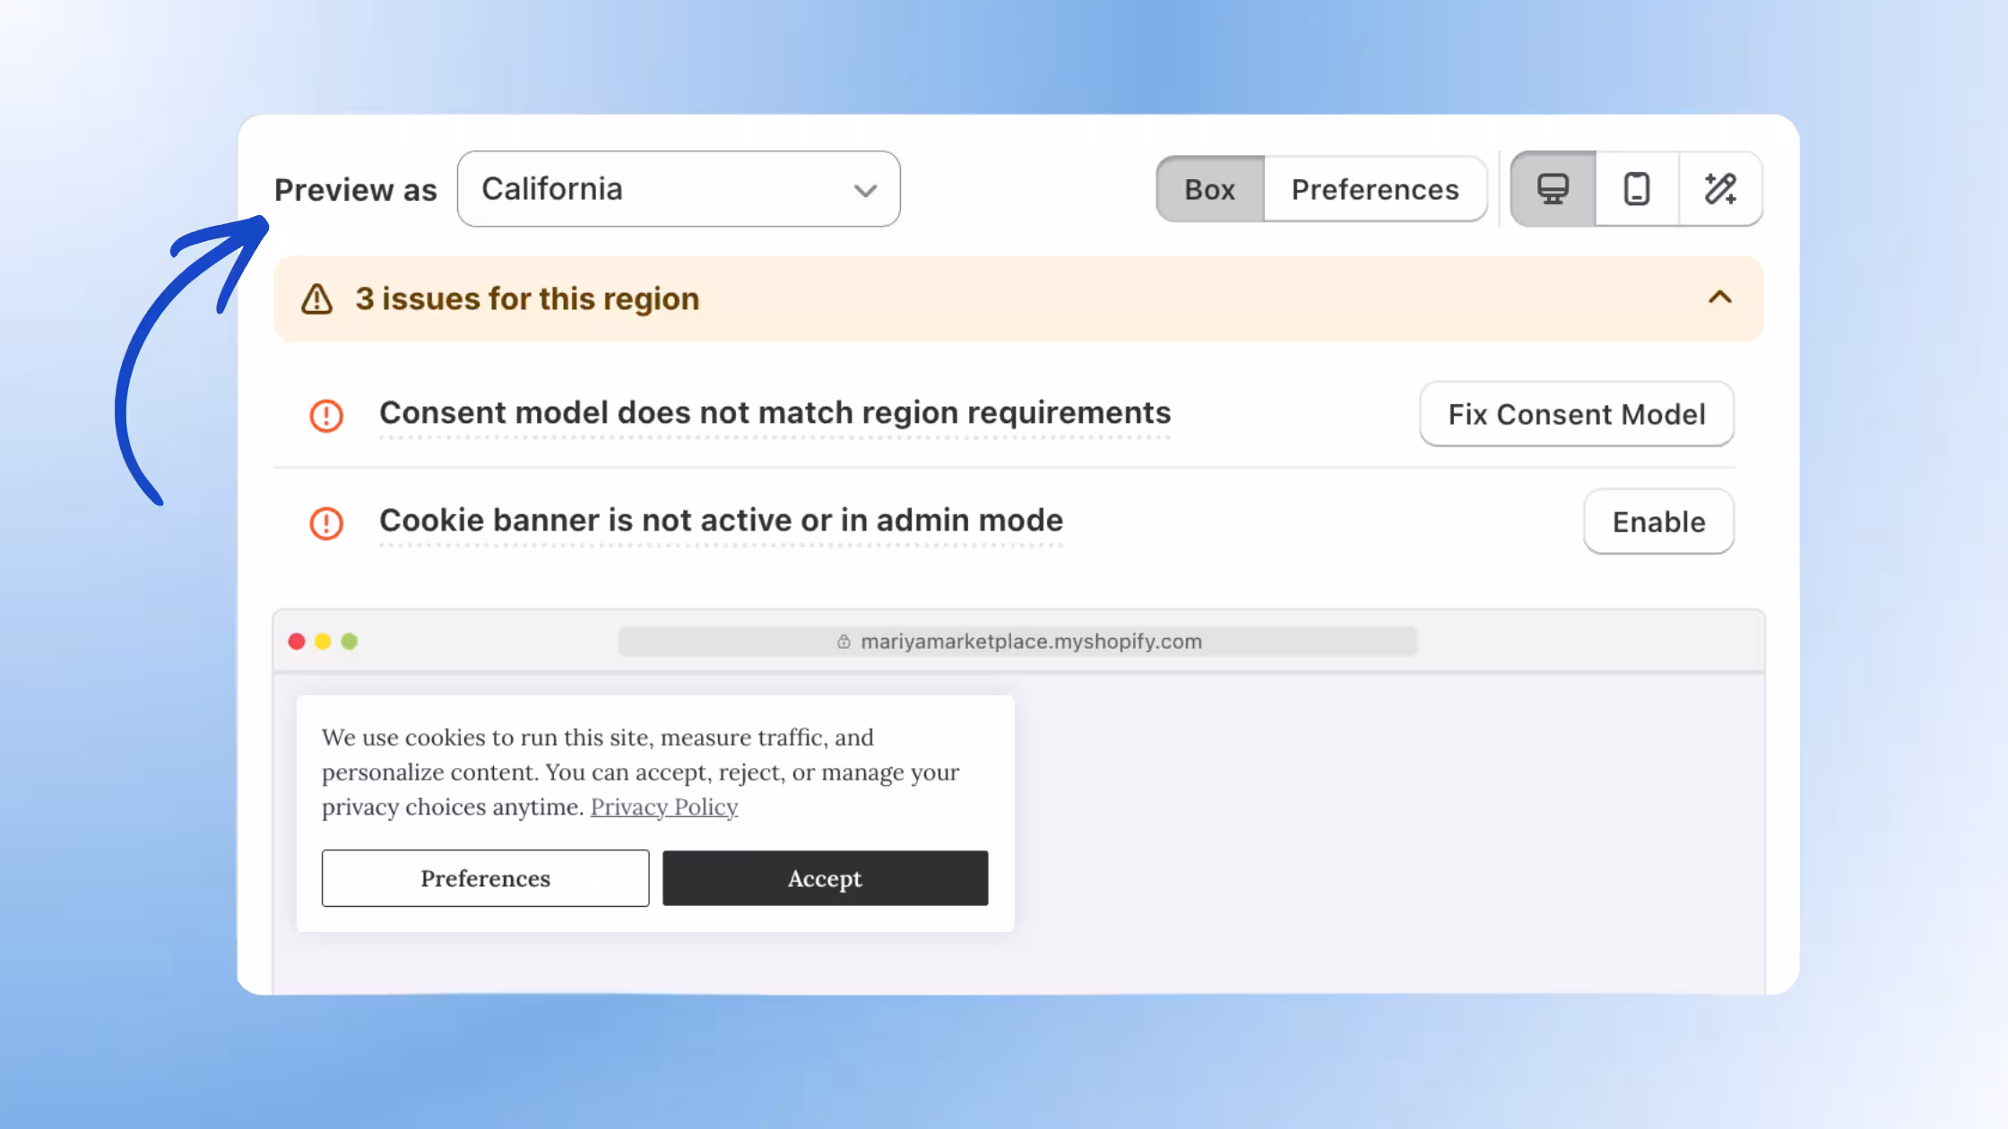Click the Preview as label

(356, 190)
